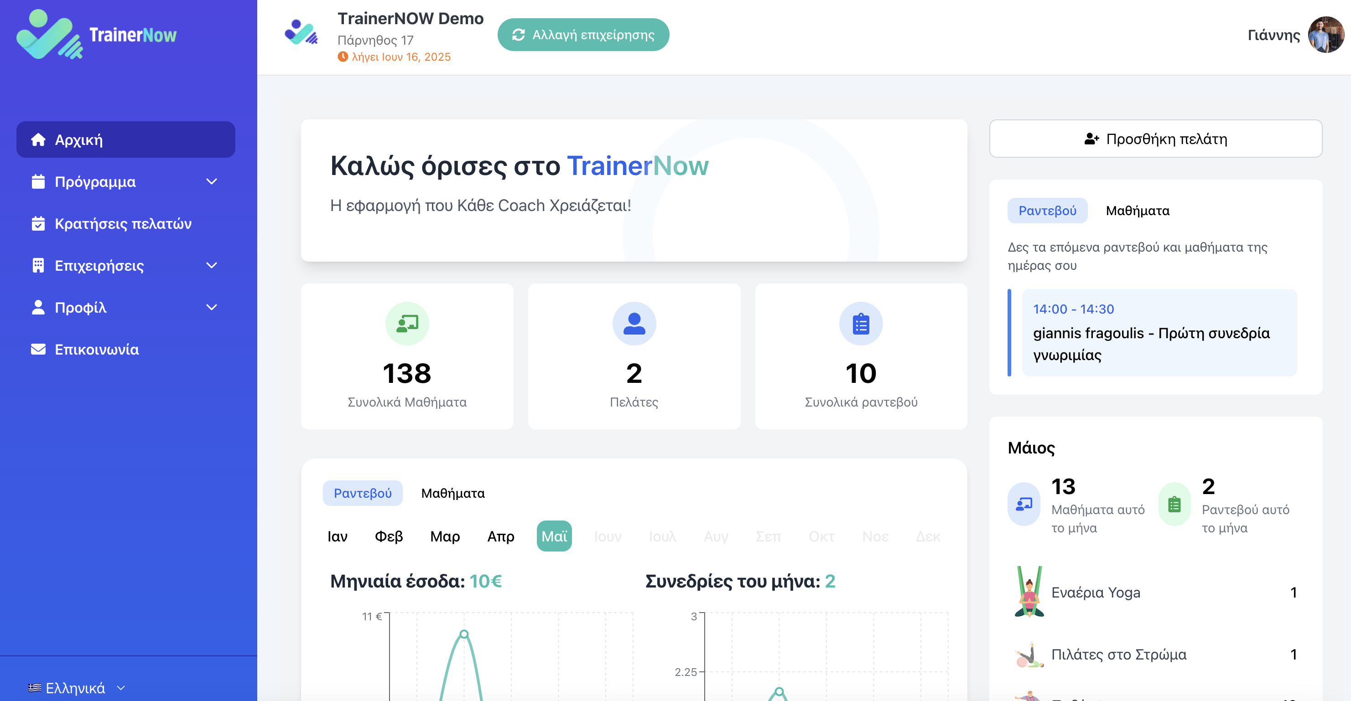The height and width of the screenshot is (701, 1351).
Task: Click the TrainerNOW Demo business name
Action: (410, 18)
